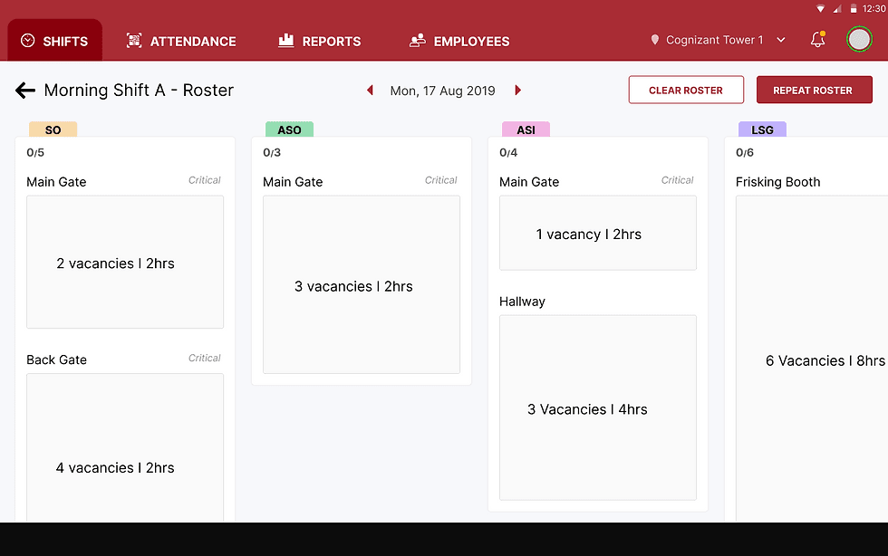Click the Morning Shift A - Roster title

pos(139,90)
